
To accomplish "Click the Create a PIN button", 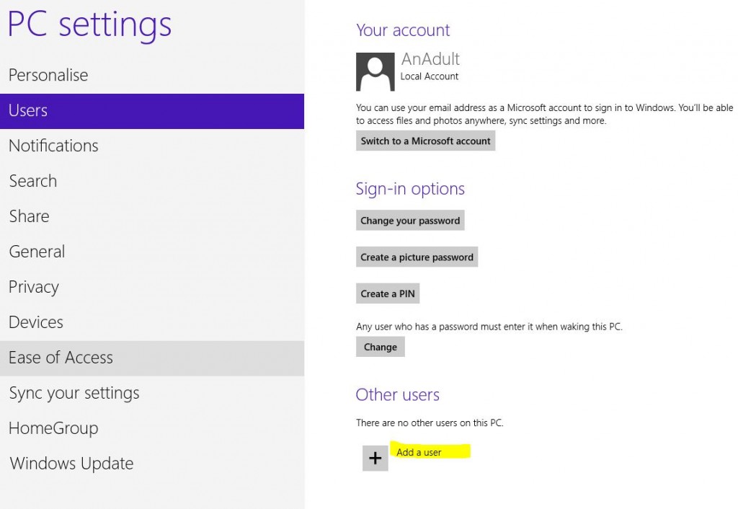I will coord(388,293).
